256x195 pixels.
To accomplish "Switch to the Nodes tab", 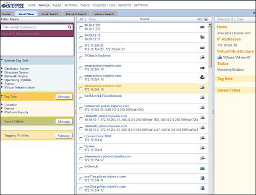I will 7,14.
